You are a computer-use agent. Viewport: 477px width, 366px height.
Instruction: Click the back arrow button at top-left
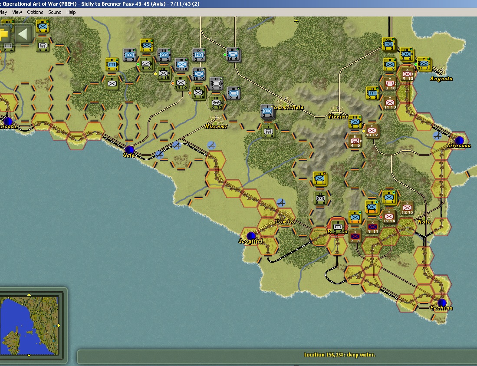coord(23,34)
